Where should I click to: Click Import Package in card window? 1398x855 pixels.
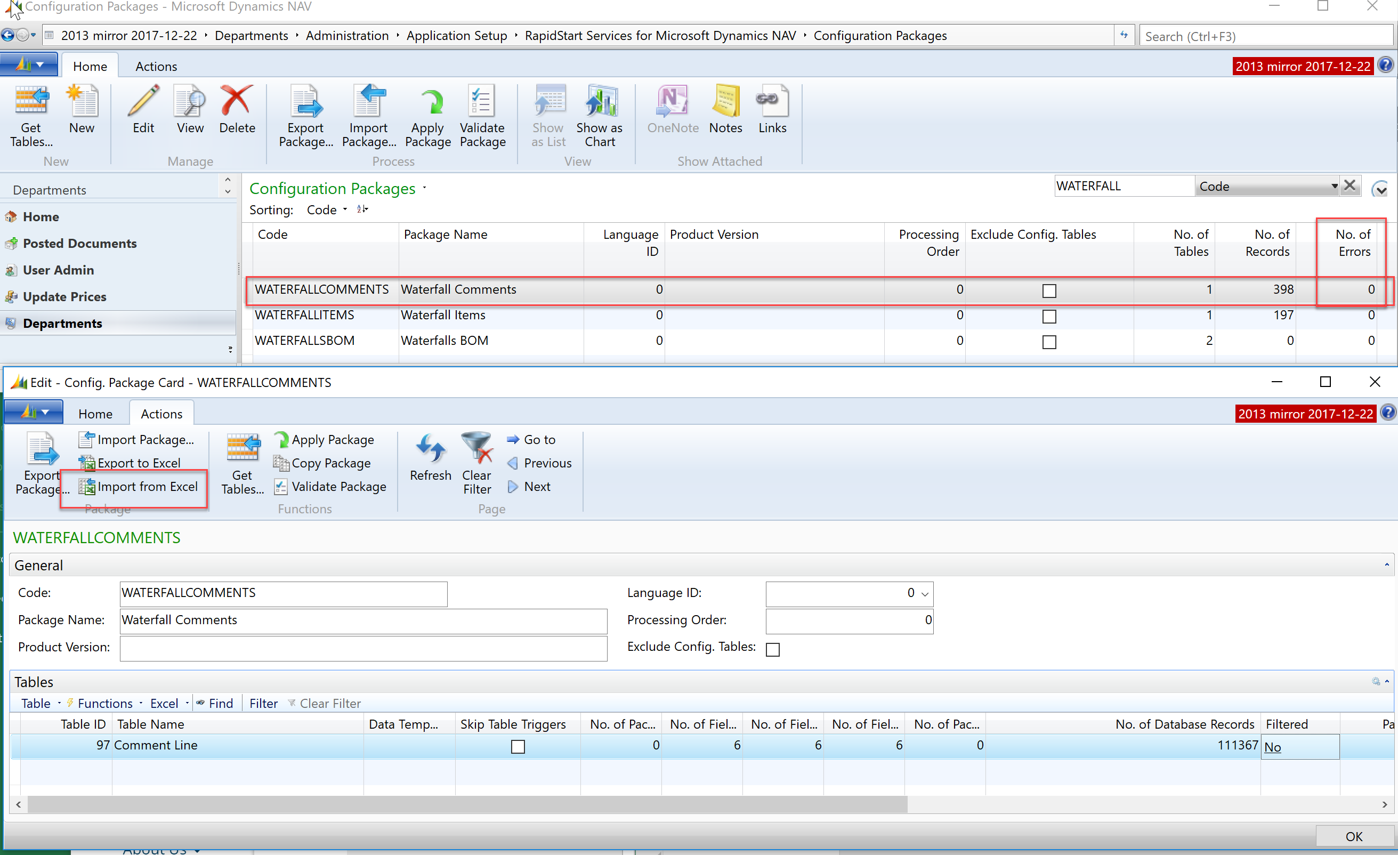pyautogui.click(x=136, y=440)
